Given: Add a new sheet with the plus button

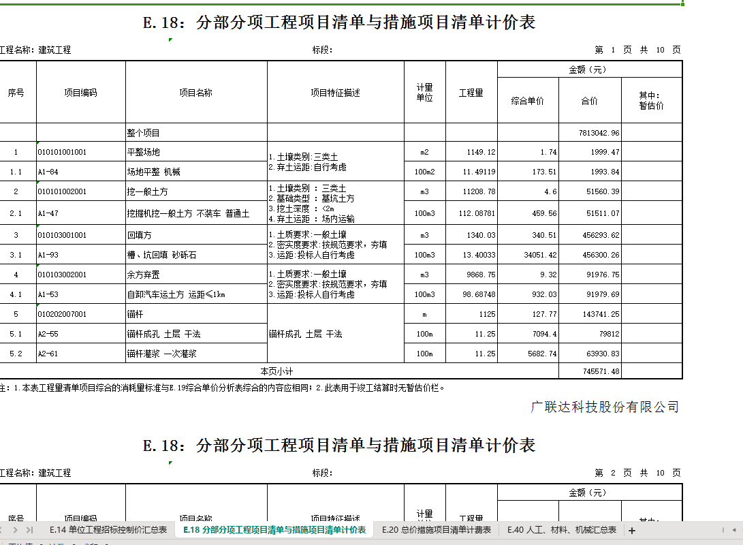Looking at the screenshot, I should click(631, 531).
